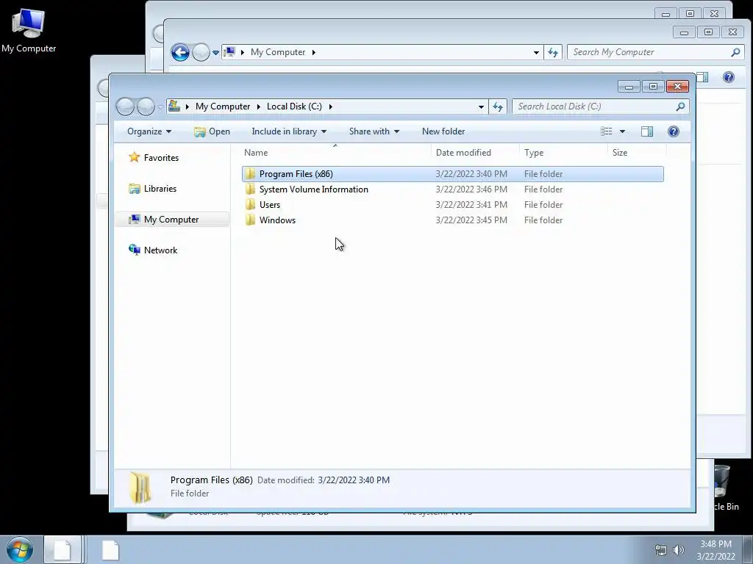Sort by the Name column header

coord(335,153)
